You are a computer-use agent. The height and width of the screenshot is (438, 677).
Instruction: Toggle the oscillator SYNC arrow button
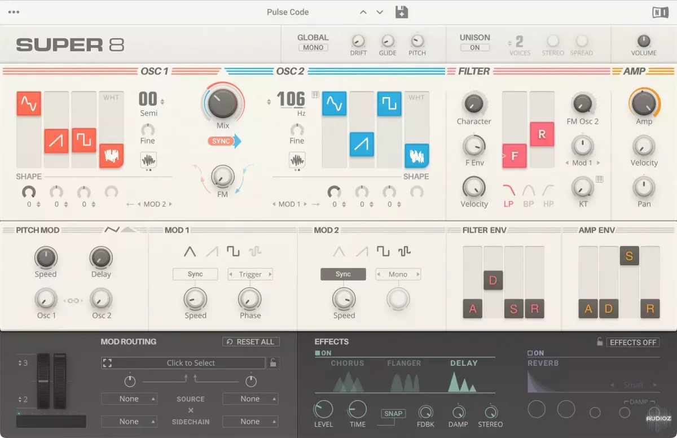tap(224, 141)
